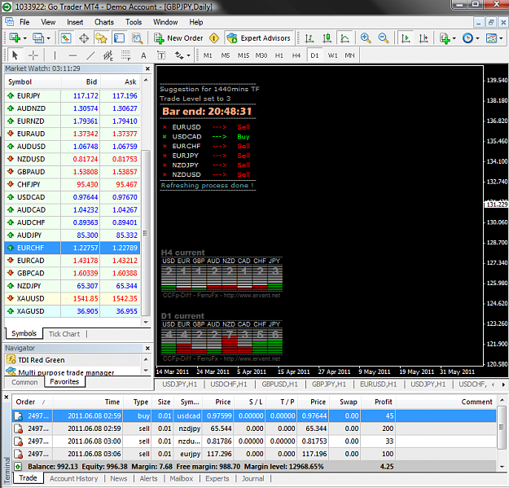Toggle the Market Watch window icon
The height and width of the screenshot is (488, 509).
coord(66,38)
